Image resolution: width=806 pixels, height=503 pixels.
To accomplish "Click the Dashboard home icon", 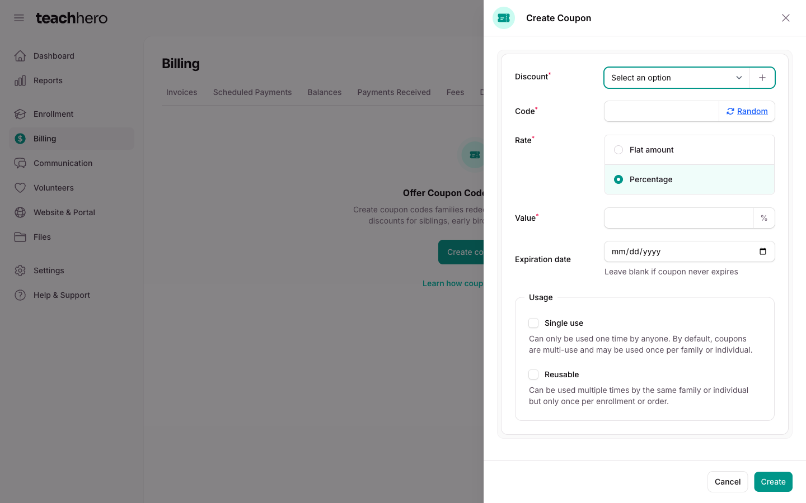I will 20,56.
